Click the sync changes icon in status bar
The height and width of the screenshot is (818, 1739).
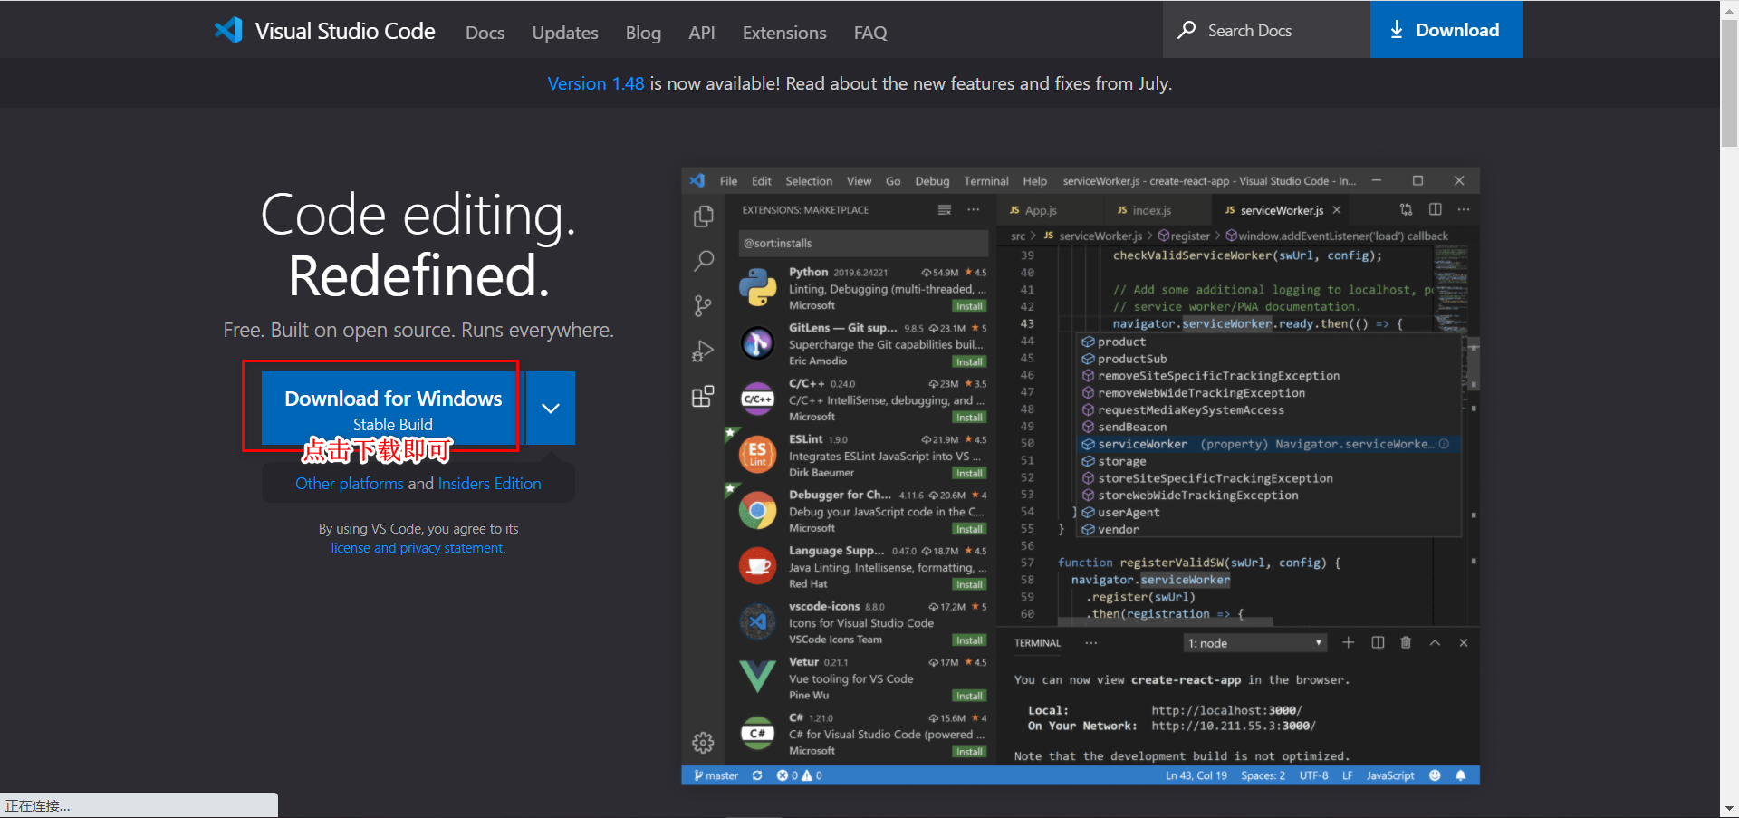click(757, 775)
